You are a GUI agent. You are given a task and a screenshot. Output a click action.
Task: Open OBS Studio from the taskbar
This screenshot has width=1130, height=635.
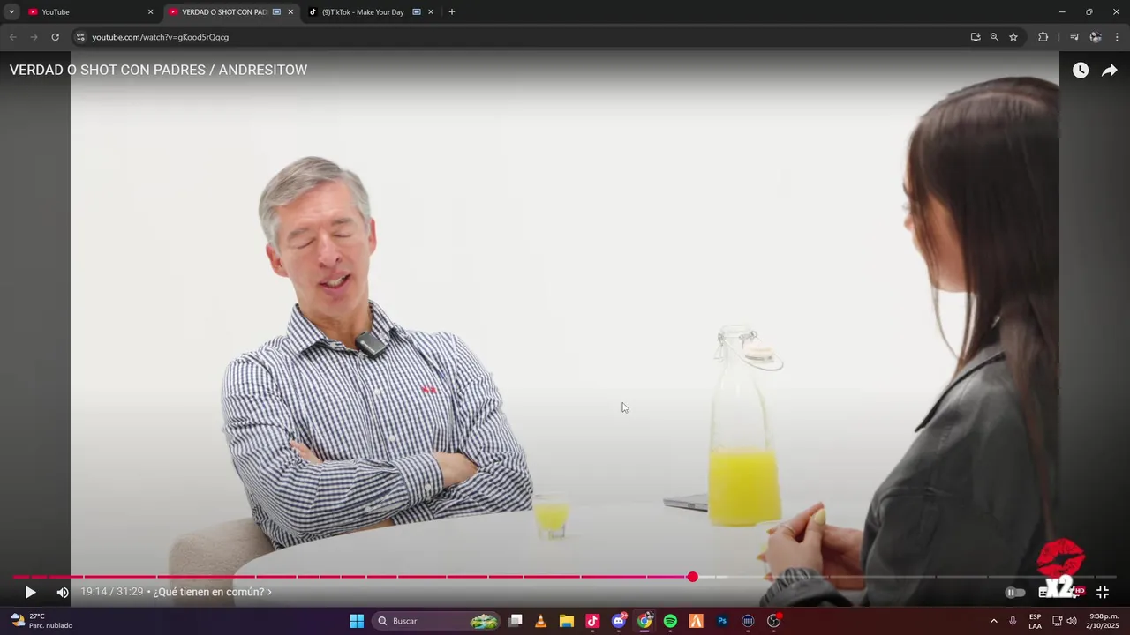[x=773, y=621]
